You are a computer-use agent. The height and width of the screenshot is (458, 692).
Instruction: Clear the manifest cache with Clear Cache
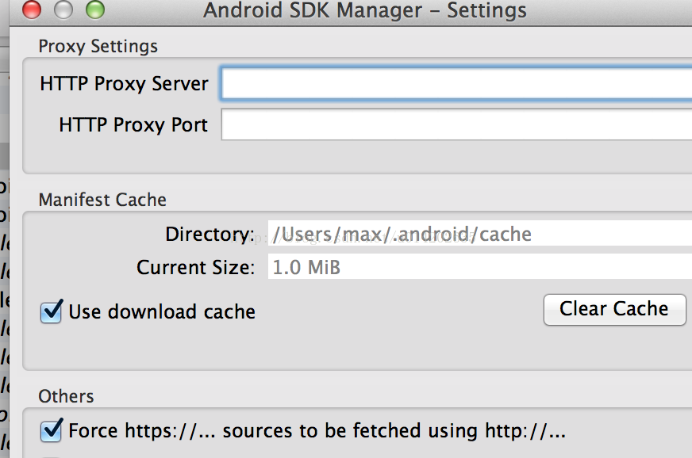[615, 310]
